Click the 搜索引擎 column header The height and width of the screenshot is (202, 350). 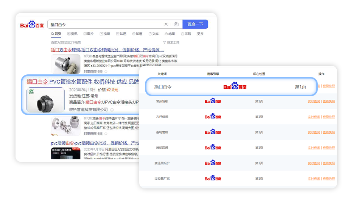point(213,74)
